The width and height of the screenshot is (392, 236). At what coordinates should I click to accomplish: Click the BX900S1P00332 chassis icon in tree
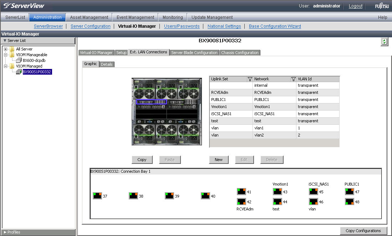click(19, 72)
